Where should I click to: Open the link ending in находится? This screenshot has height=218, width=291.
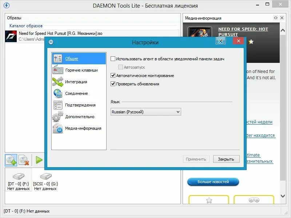(261, 136)
